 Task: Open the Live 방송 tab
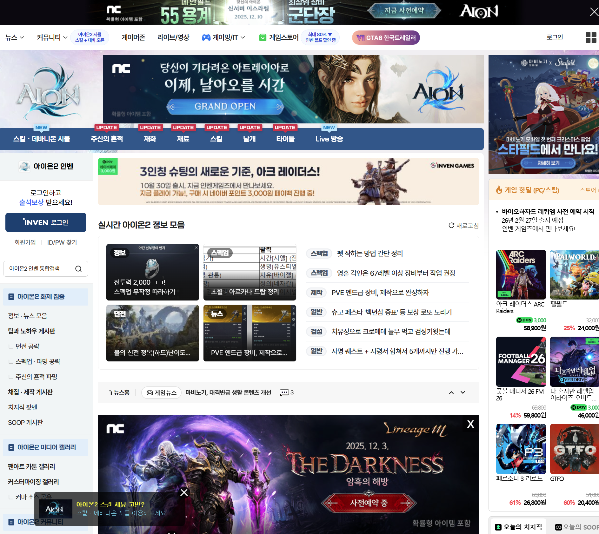point(329,139)
